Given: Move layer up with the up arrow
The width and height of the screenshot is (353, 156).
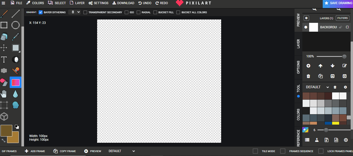Looking at the screenshot, I should (320, 66).
